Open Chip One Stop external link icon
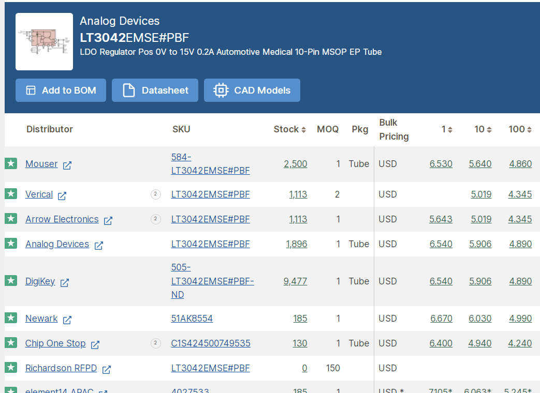The image size is (540, 393). tap(95, 345)
